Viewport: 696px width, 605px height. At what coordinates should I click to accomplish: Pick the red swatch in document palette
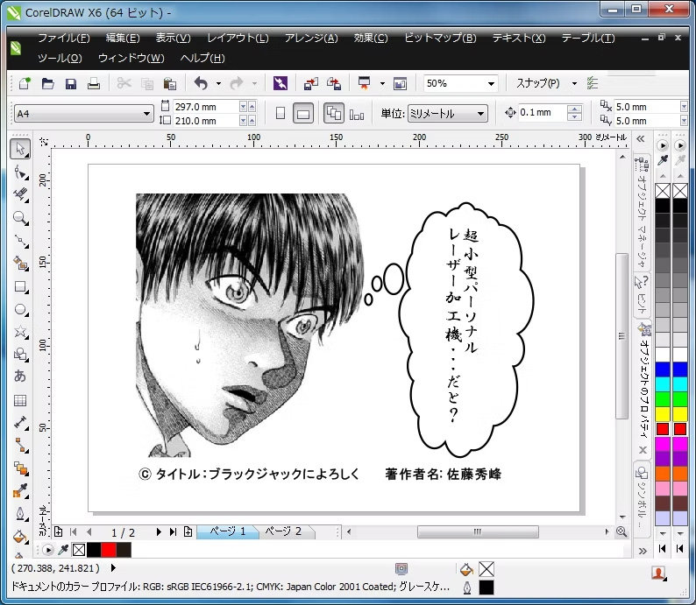tap(109, 550)
